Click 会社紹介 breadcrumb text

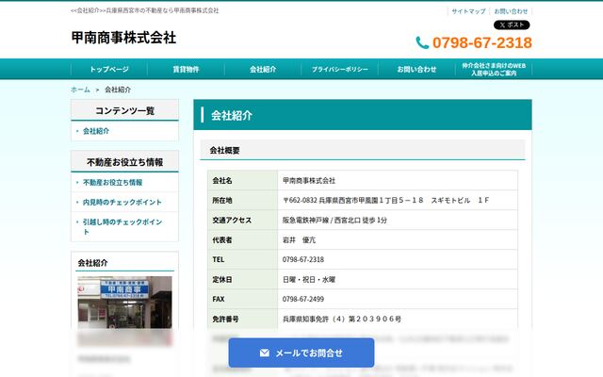click(118, 90)
